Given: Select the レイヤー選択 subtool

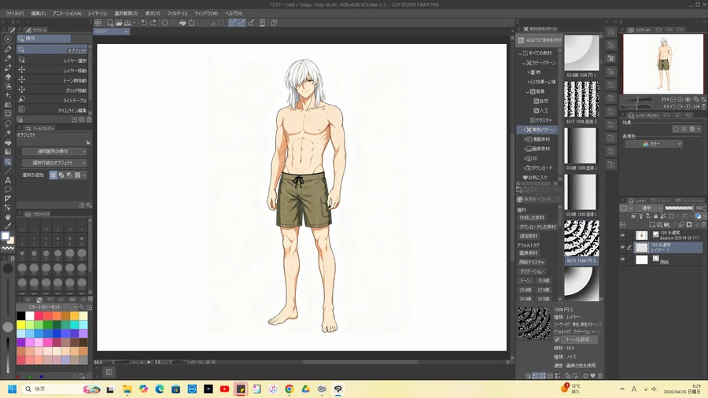Looking at the screenshot, I should [53, 60].
